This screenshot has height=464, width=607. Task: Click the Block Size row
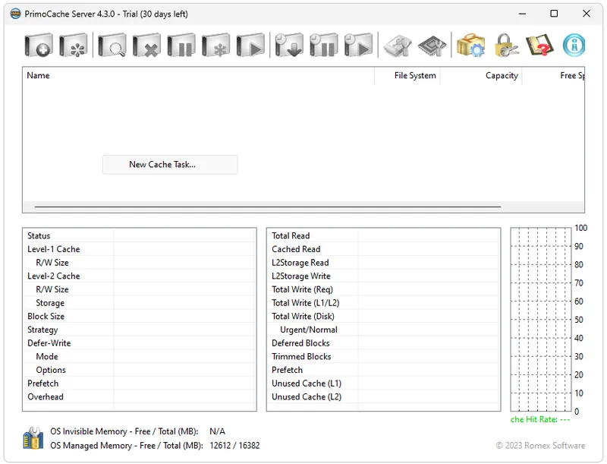click(x=140, y=317)
